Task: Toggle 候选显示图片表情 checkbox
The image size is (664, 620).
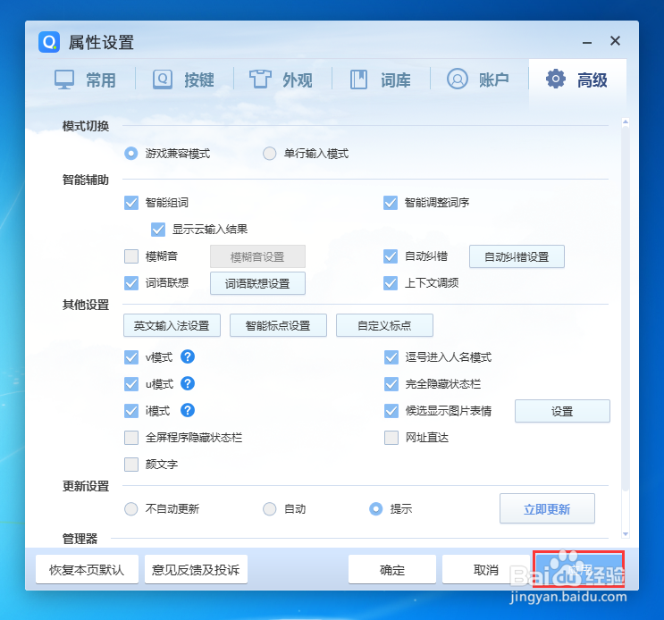Action: click(x=391, y=411)
